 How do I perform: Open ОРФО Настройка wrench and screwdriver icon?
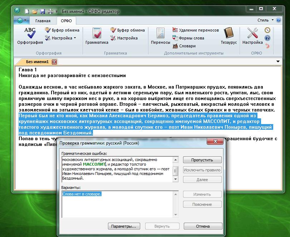tap(252, 35)
